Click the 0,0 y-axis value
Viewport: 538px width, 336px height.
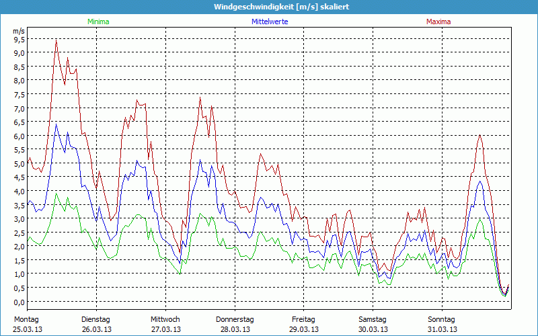tap(20, 302)
